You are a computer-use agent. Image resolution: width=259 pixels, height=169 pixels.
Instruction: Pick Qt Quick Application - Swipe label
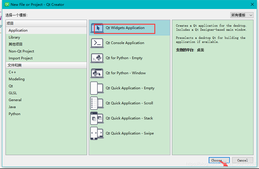click(x=130, y=133)
